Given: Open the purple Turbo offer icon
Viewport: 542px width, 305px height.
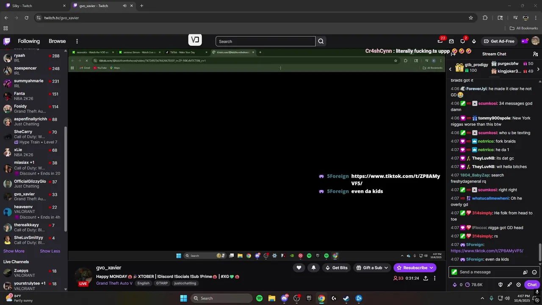Looking at the screenshot, I should coord(525,41).
